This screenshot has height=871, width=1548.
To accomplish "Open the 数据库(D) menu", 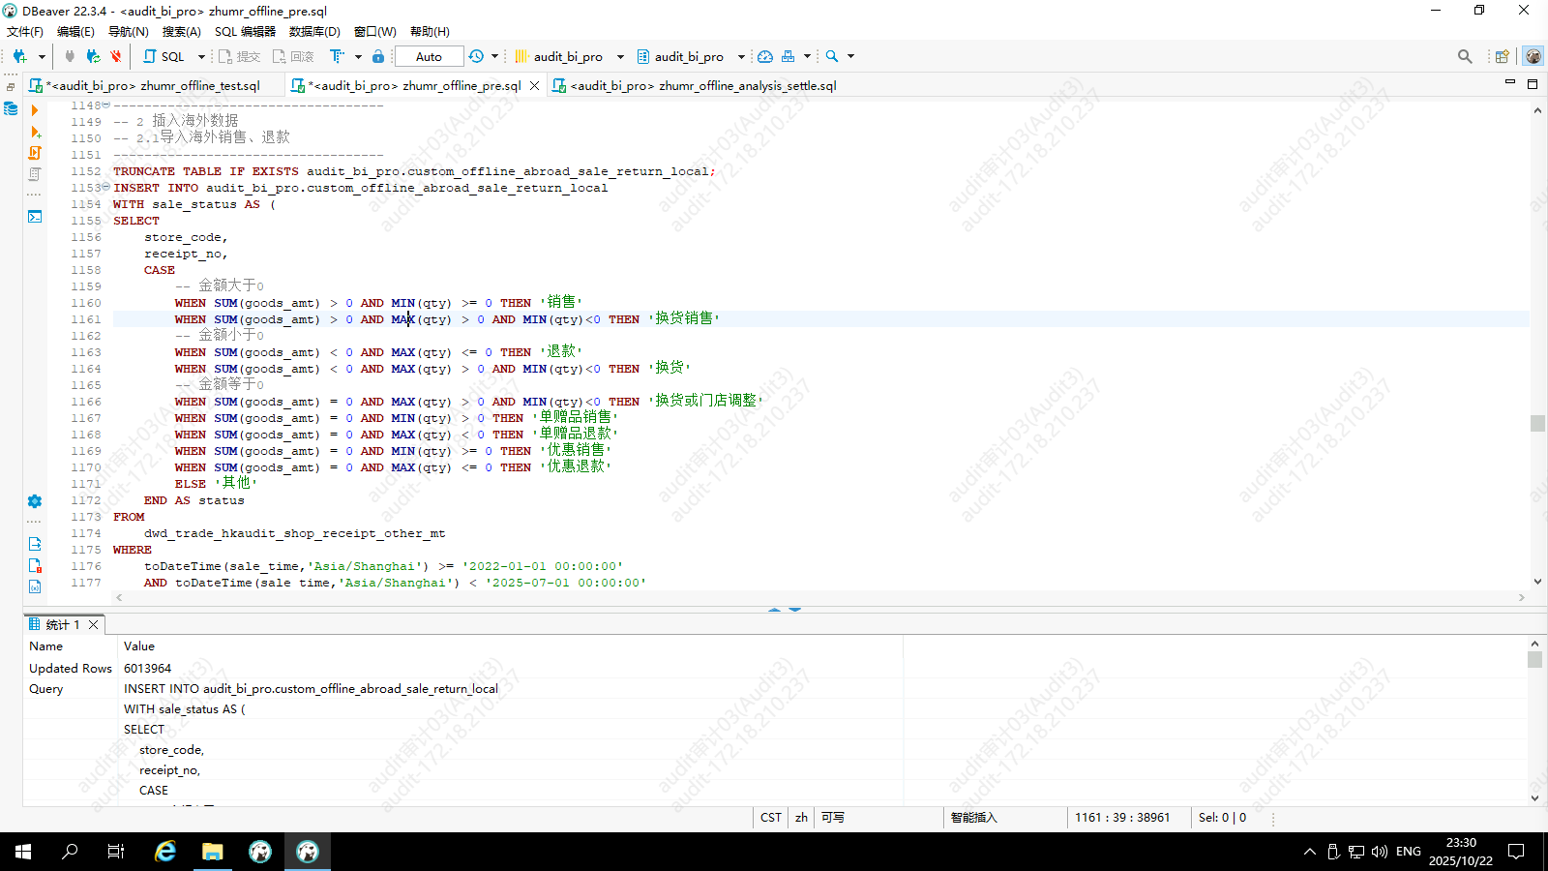I will (314, 31).
